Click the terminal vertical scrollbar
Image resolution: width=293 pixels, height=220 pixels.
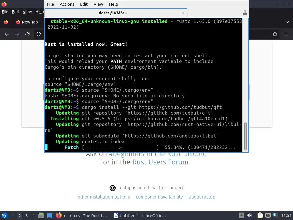245,136
